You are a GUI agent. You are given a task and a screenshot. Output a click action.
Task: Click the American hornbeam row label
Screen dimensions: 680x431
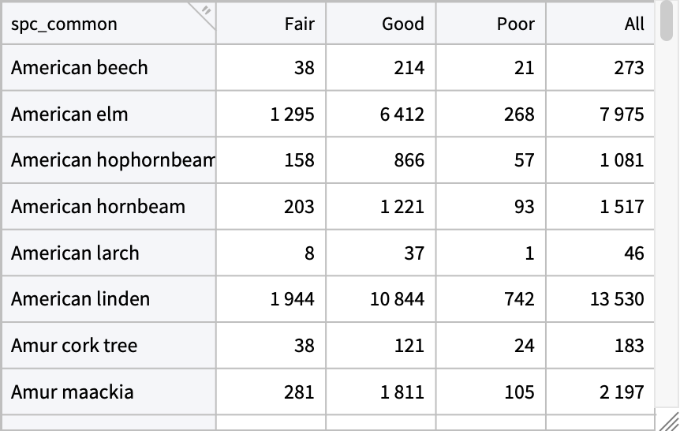point(98,207)
